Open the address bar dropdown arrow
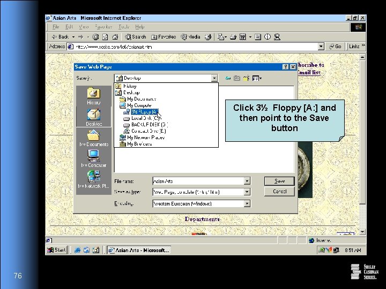Viewport: 386px width, 289px height. (321, 47)
